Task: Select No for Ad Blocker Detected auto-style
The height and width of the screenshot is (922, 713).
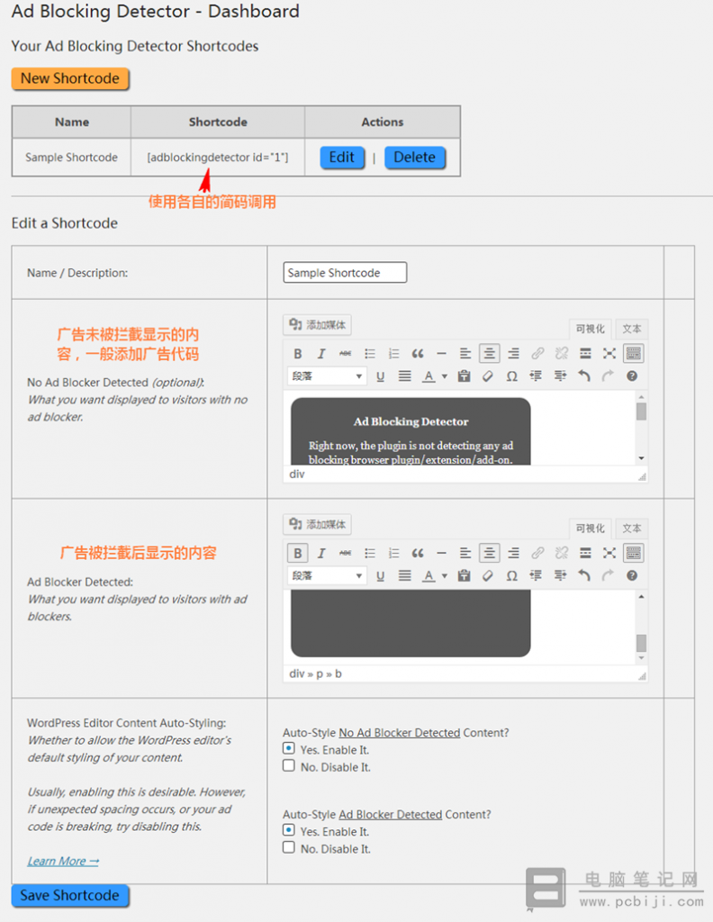Action: pyautogui.click(x=289, y=847)
